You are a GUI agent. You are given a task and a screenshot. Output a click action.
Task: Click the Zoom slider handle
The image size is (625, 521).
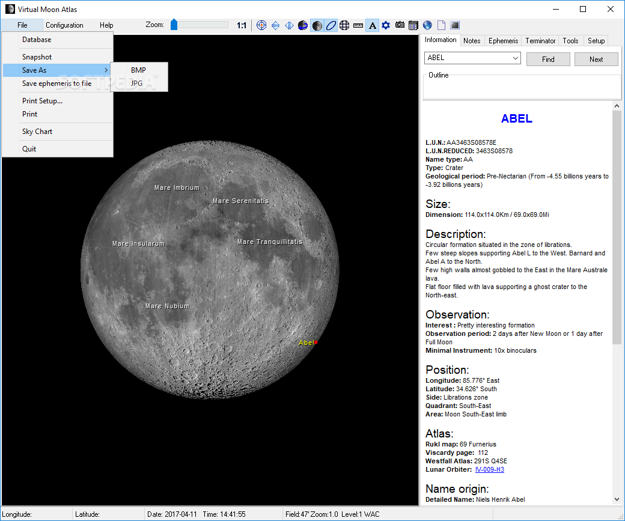click(x=174, y=25)
